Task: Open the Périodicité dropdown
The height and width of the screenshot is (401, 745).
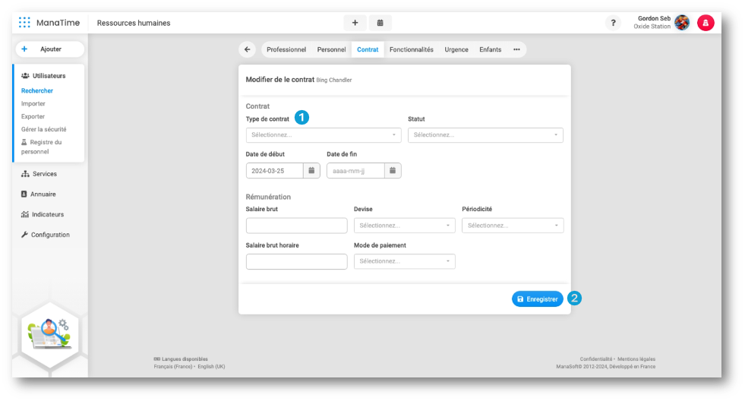Action: click(x=513, y=226)
